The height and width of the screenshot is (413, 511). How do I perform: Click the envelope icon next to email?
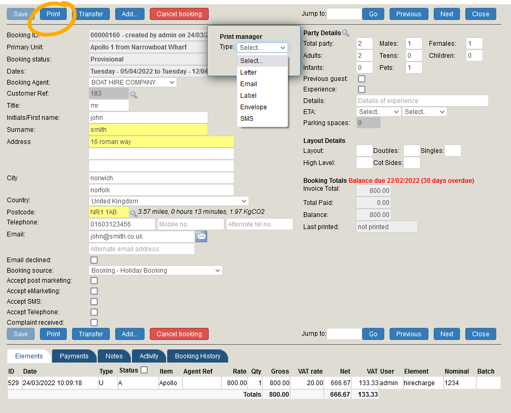[201, 237]
